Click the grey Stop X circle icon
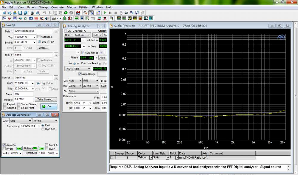This screenshot has height=175, width=298. [x=71, y=13]
